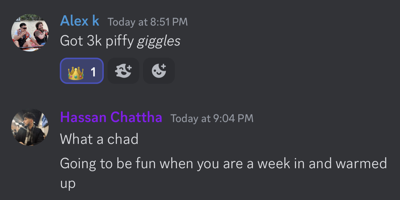Click the add super reaction icon
Screen dimensions: 400x200
pos(123,71)
